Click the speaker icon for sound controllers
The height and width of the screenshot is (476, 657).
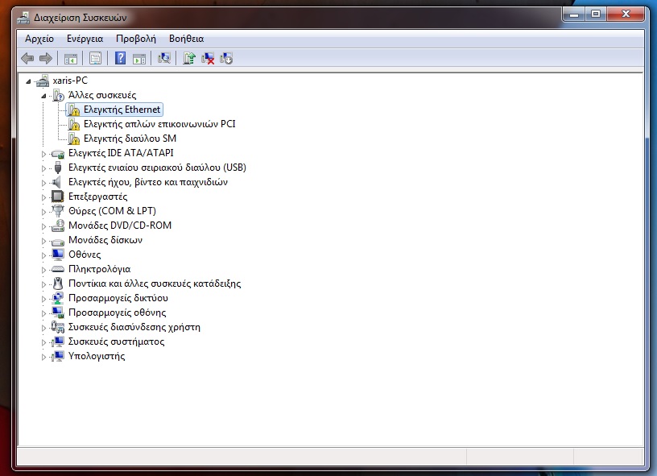coord(57,182)
